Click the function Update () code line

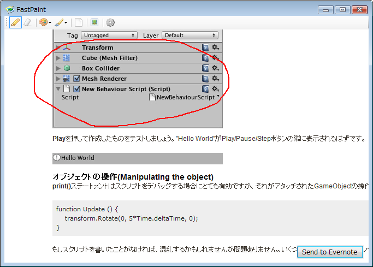coord(87,209)
